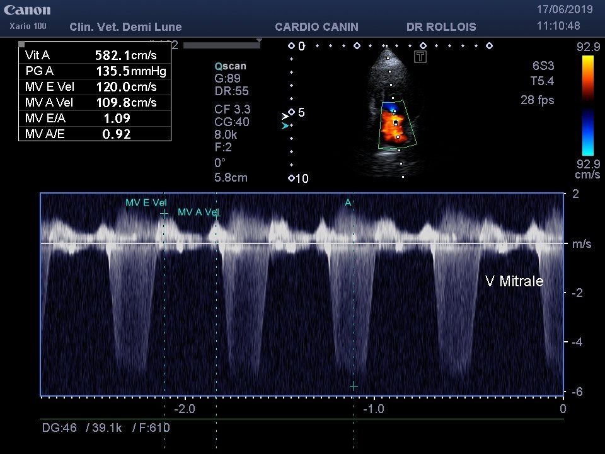
Task: Click the CARDIO CANIN preset label
Action: [316, 27]
